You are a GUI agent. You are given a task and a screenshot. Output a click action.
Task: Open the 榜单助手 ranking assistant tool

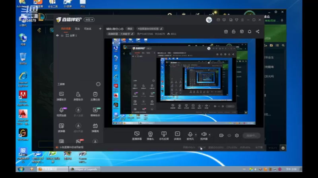coord(95,112)
